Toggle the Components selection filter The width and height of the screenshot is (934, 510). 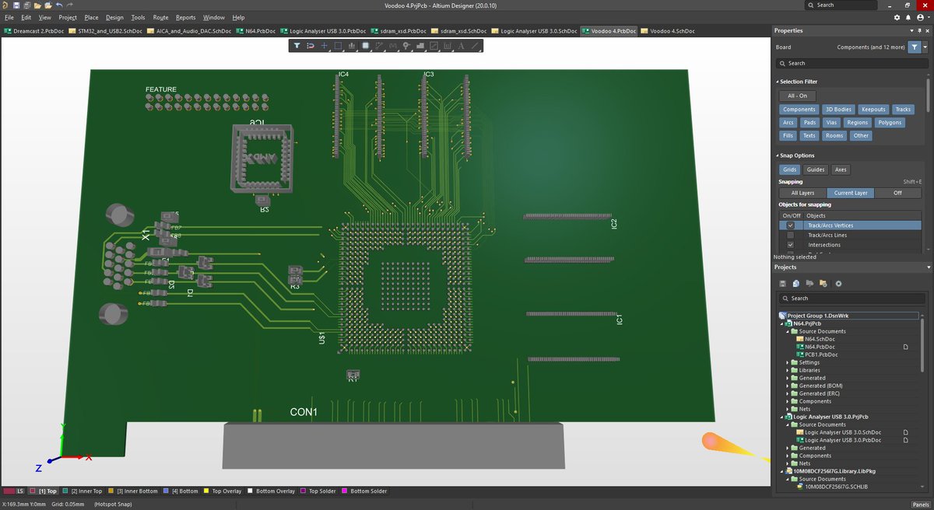click(x=799, y=110)
